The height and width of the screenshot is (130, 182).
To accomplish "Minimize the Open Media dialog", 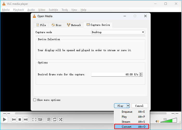I will pyautogui.click(x=125, y=16).
